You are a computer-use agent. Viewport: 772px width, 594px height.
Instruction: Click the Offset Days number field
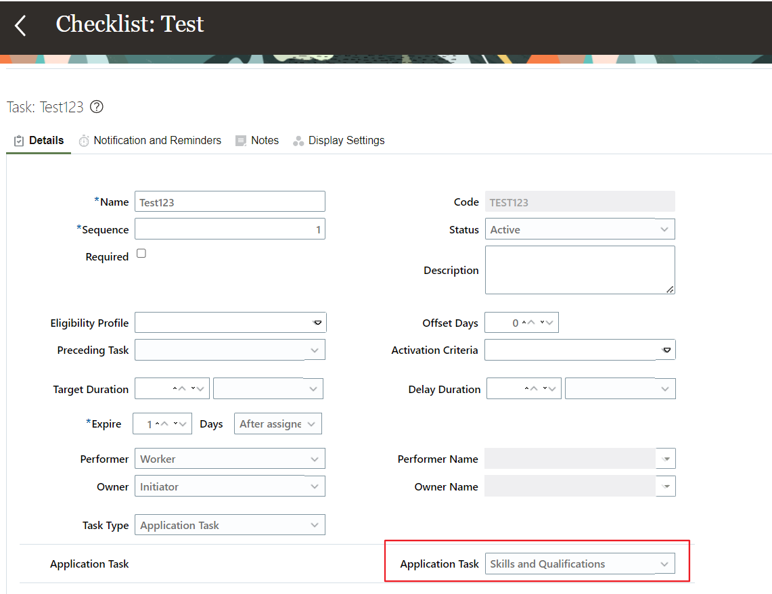pos(522,322)
